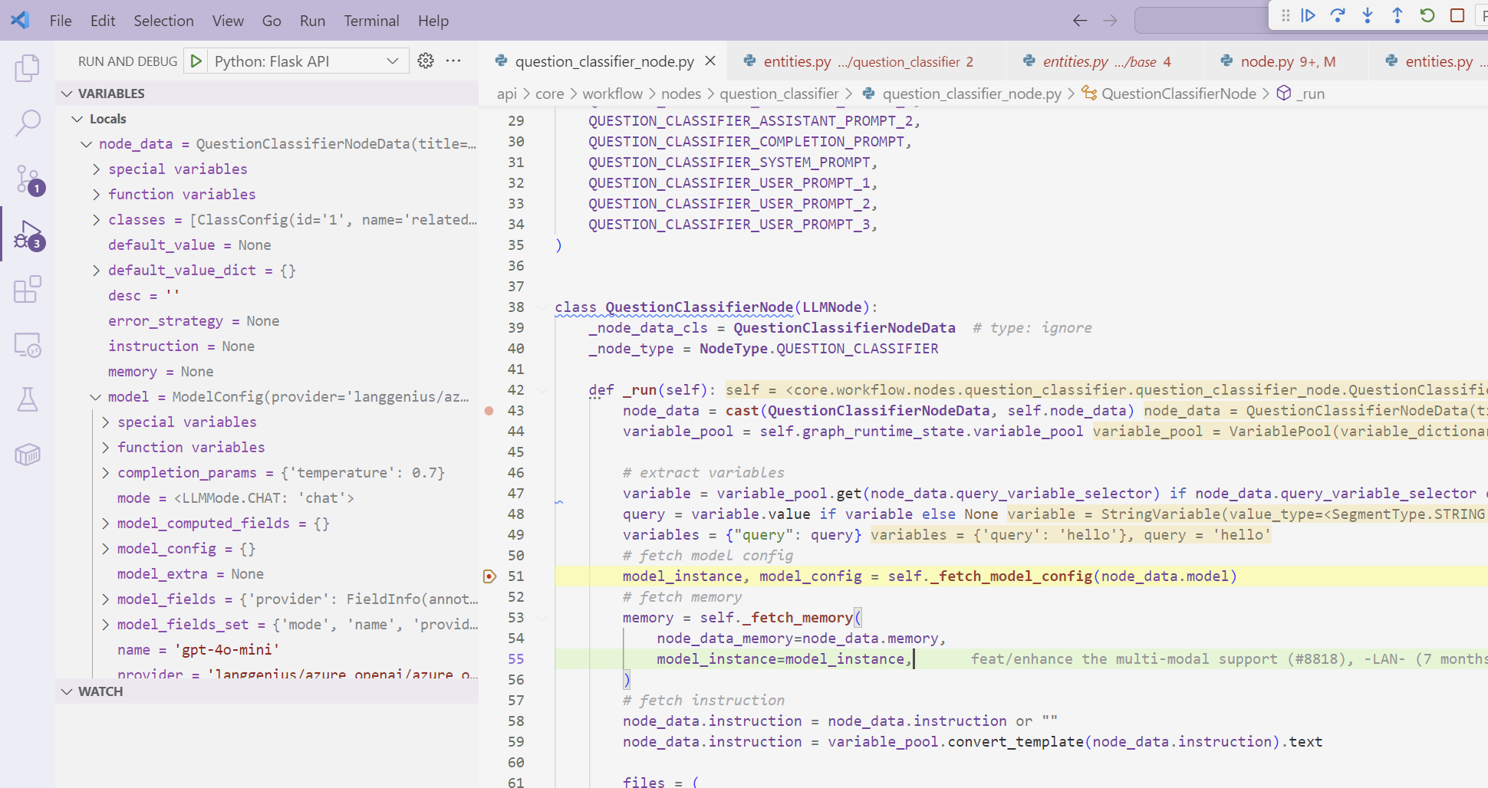Continue debugging from the debug toolbar

pyautogui.click(x=1309, y=15)
